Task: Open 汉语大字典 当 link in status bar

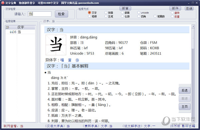Action: pos(57,126)
